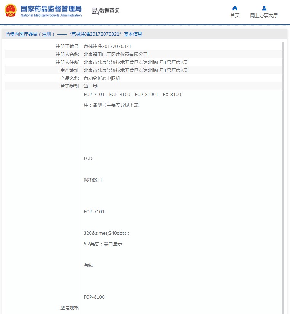This screenshot has height=314, width=290.
Task: Click the 型号规格 field label
Action: pyautogui.click(x=69, y=308)
